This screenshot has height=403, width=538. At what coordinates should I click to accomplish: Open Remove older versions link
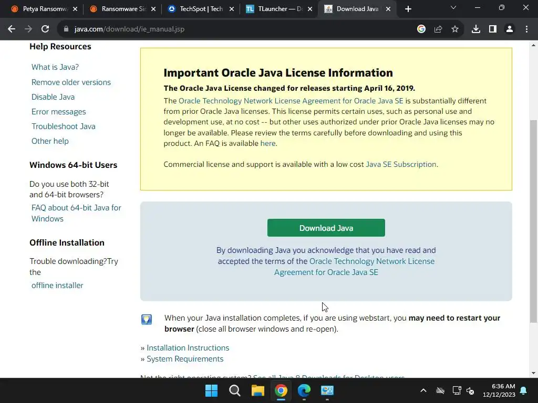point(71,82)
